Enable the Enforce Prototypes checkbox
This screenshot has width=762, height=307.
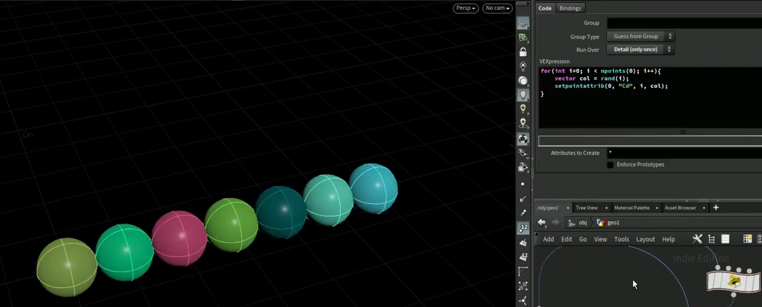(610, 165)
